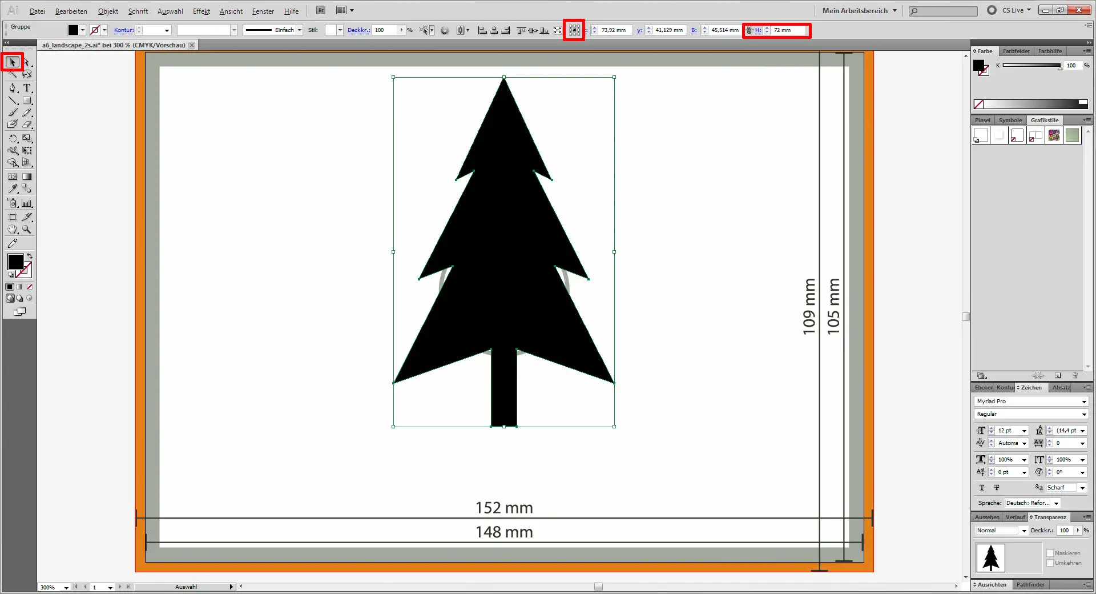This screenshot has height=594, width=1096.
Task: Select the Rectangle tool
Action: click(x=27, y=101)
